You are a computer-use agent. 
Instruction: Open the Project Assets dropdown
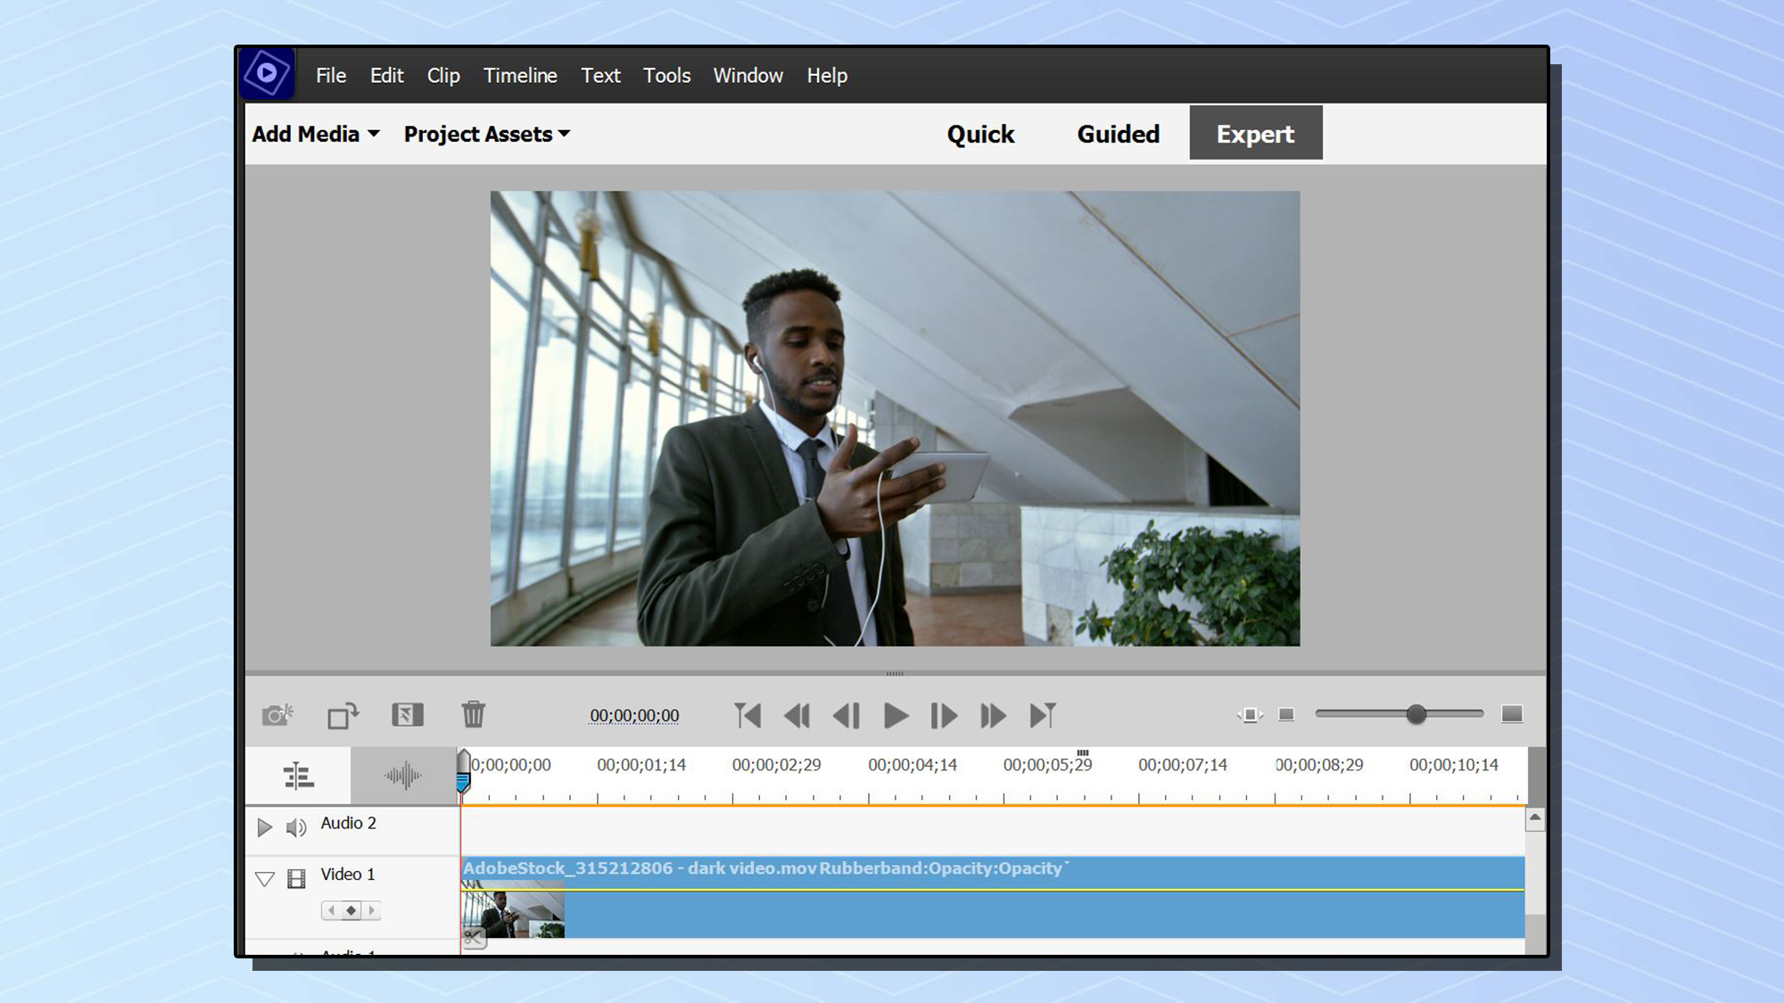tap(485, 134)
